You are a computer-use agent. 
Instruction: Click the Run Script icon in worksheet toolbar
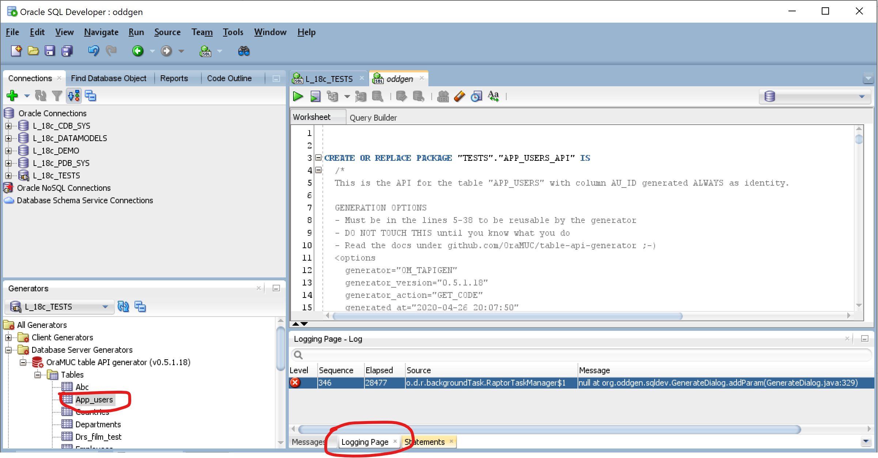(315, 96)
